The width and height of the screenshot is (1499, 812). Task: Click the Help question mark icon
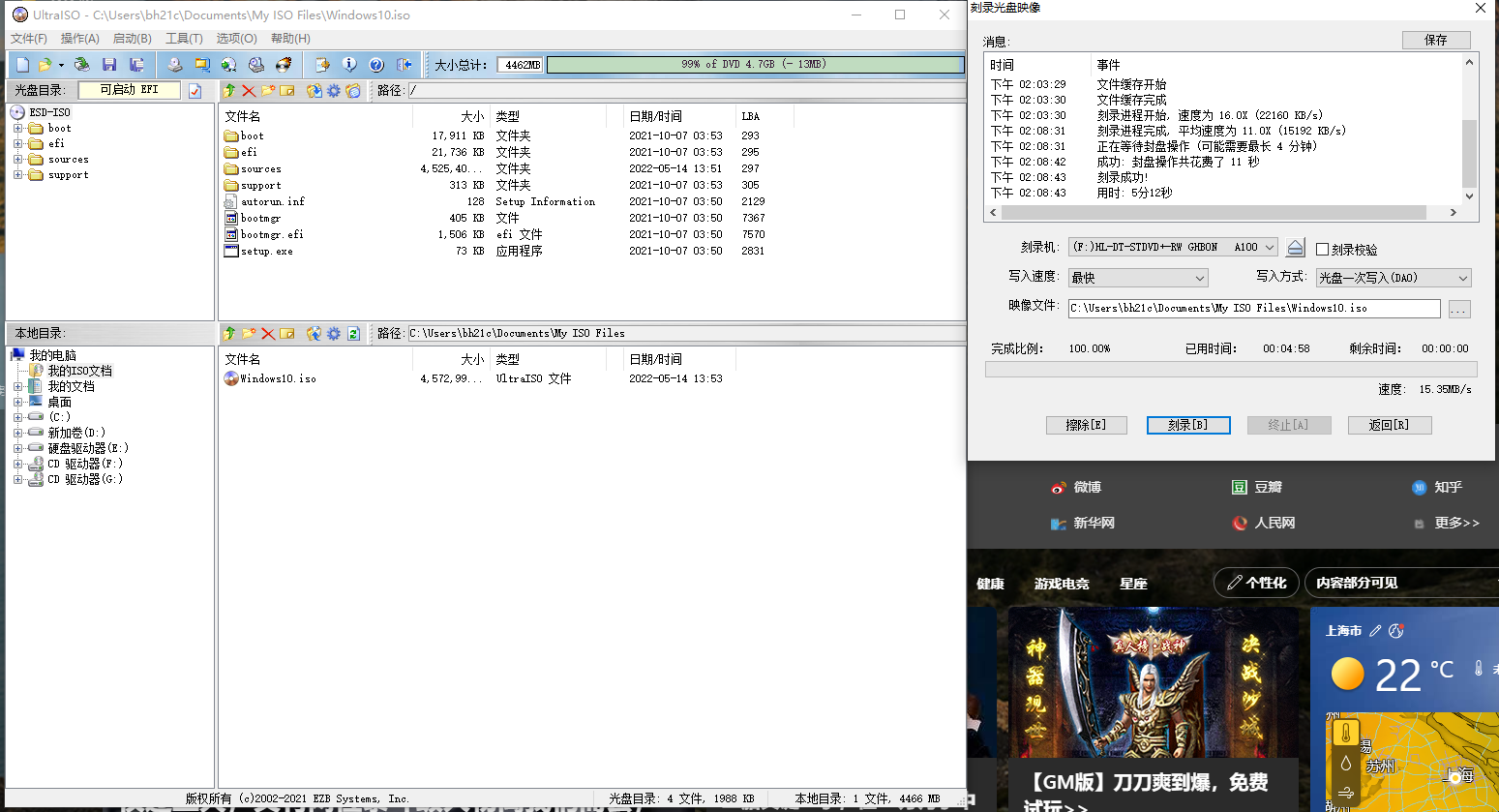(x=376, y=65)
